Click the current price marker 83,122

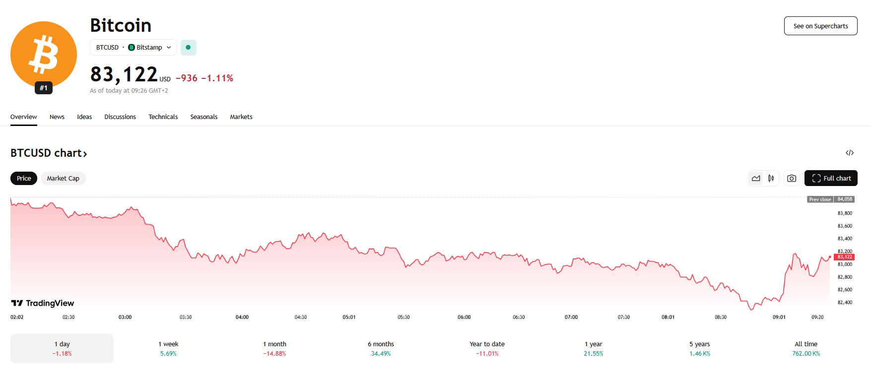click(x=844, y=257)
